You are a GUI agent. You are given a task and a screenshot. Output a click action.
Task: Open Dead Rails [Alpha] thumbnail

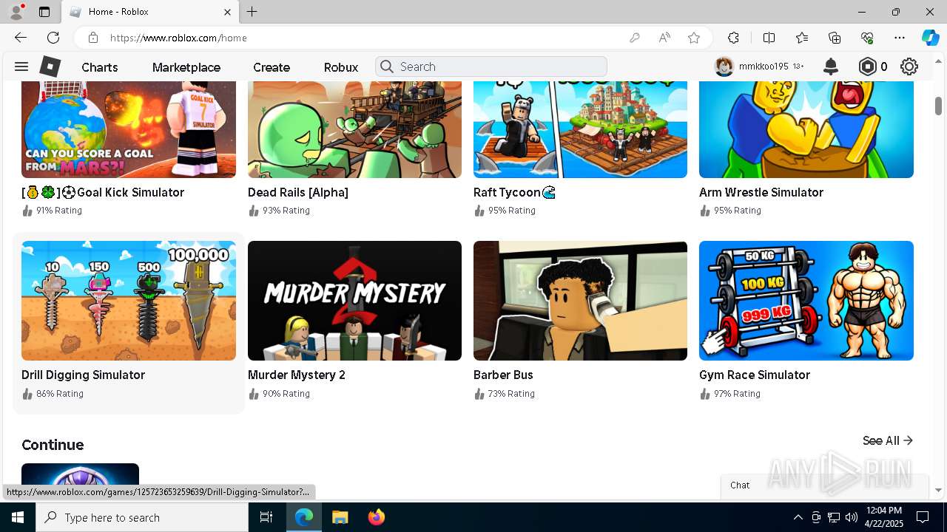pos(354,129)
